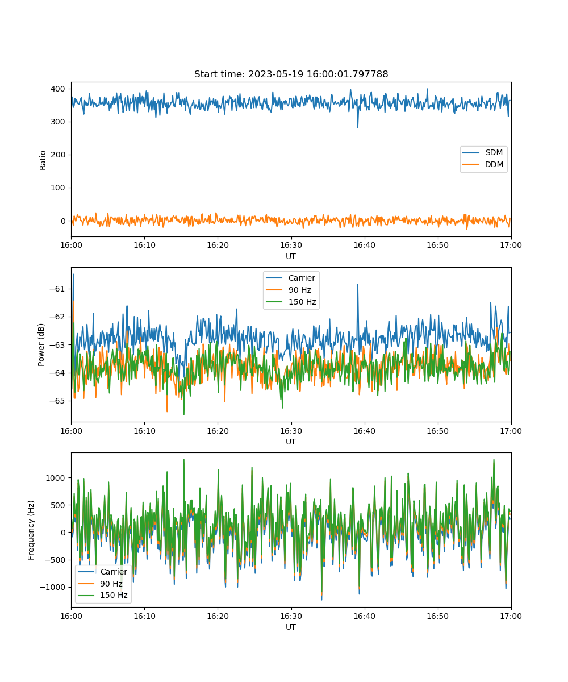Image resolution: width=568 pixels, height=682 pixels.
Task: Click the −500 tick on the Frequency axis
Action: [x=56, y=560]
